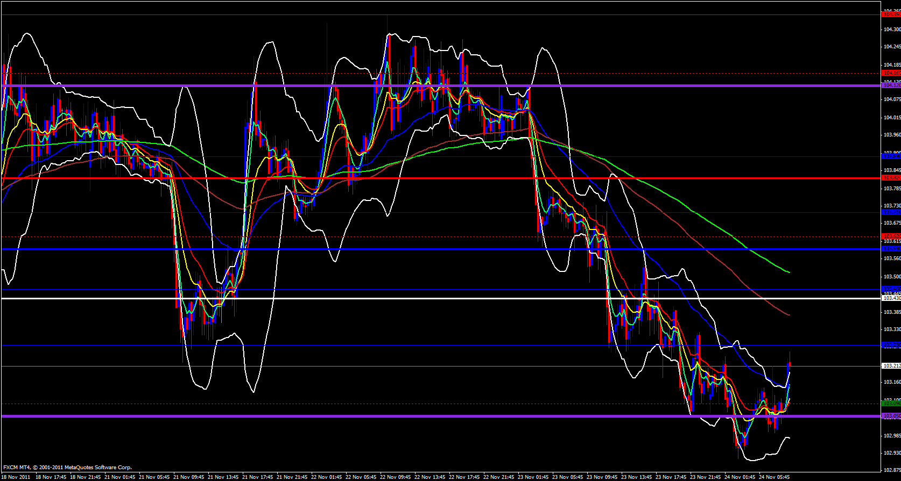This screenshot has height=481, width=901.
Task: Select the red dashed 104.160 price label
Action: [891, 73]
